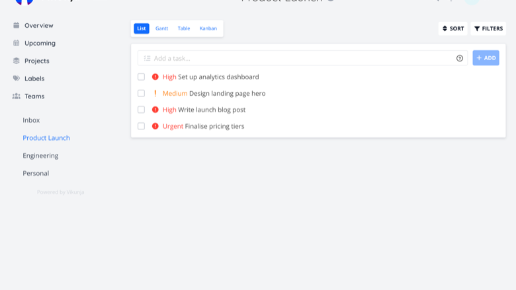
Task: Click the Overview calendar icon in sidebar
Action: point(16,25)
